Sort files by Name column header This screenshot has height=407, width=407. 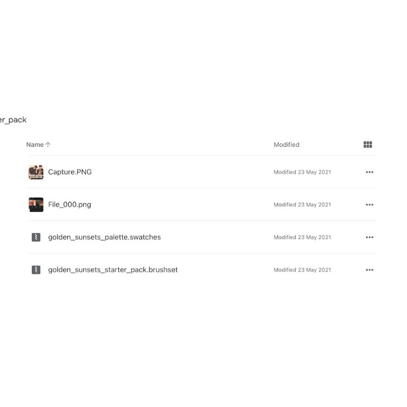click(35, 145)
